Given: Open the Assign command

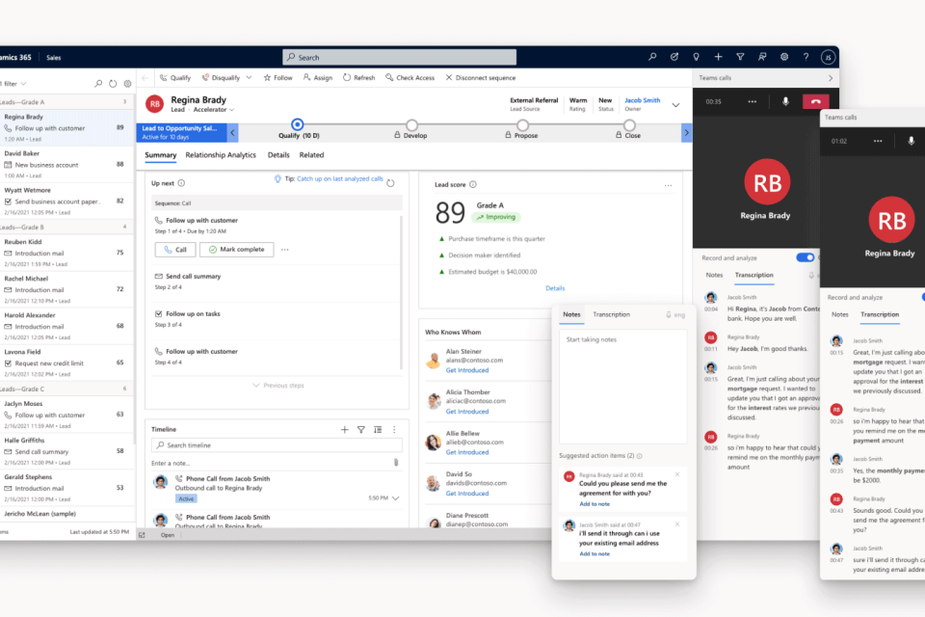Looking at the screenshot, I should [x=317, y=77].
